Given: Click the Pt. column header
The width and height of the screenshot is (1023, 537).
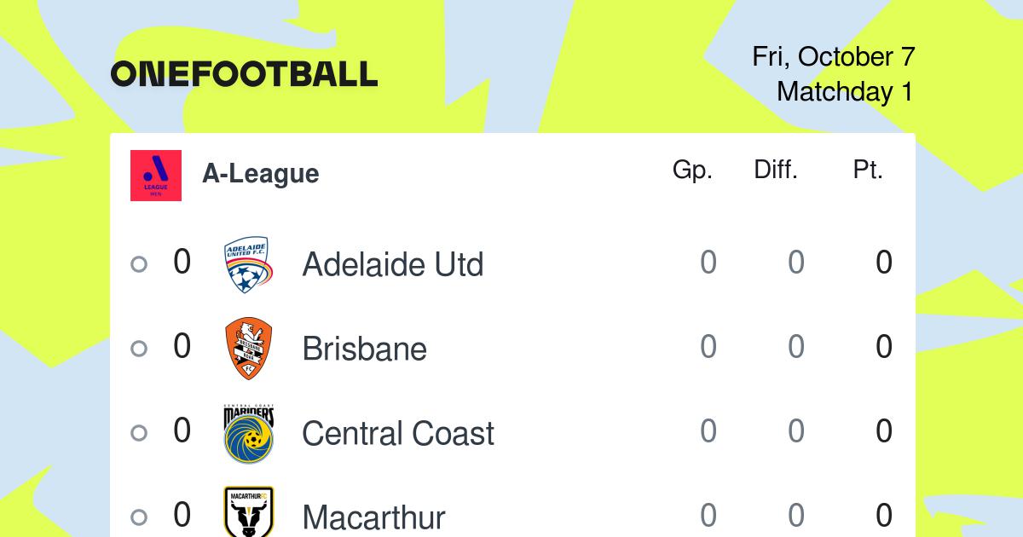Looking at the screenshot, I should click(868, 170).
